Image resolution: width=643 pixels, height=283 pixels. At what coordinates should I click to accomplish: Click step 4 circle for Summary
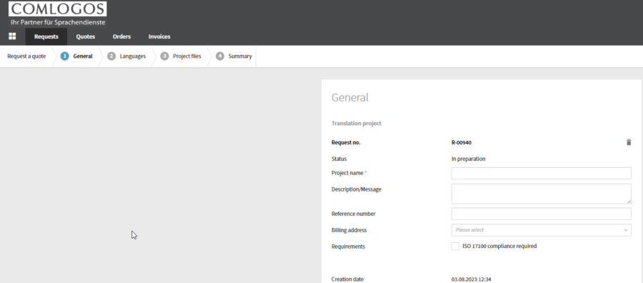(220, 56)
